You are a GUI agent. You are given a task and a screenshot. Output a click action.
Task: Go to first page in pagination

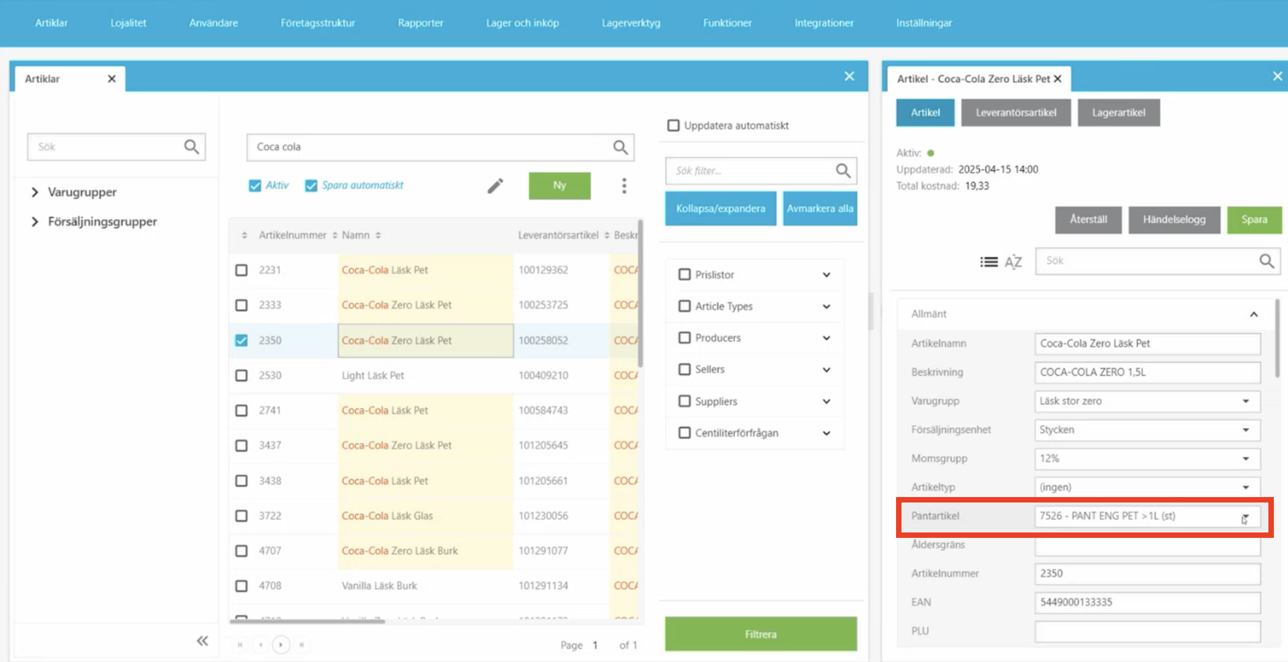pos(240,645)
